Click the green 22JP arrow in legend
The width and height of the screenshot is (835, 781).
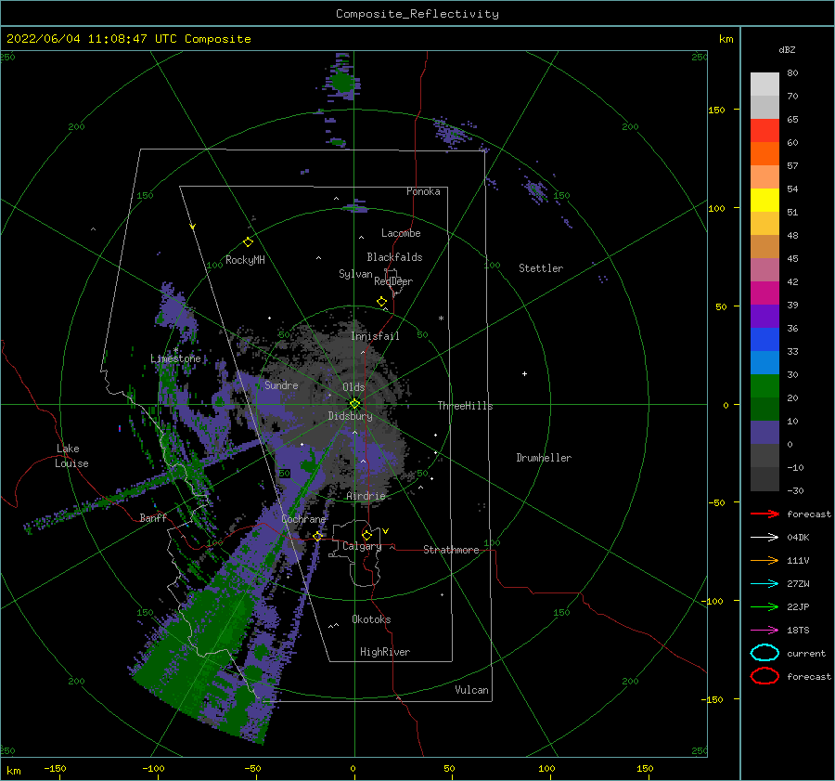(x=764, y=606)
